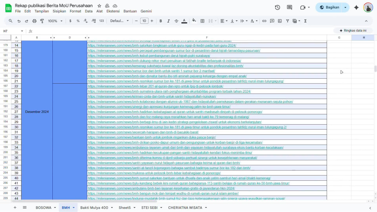Undo the last action
This screenshot has width=377, height=212.
(19, 21)
